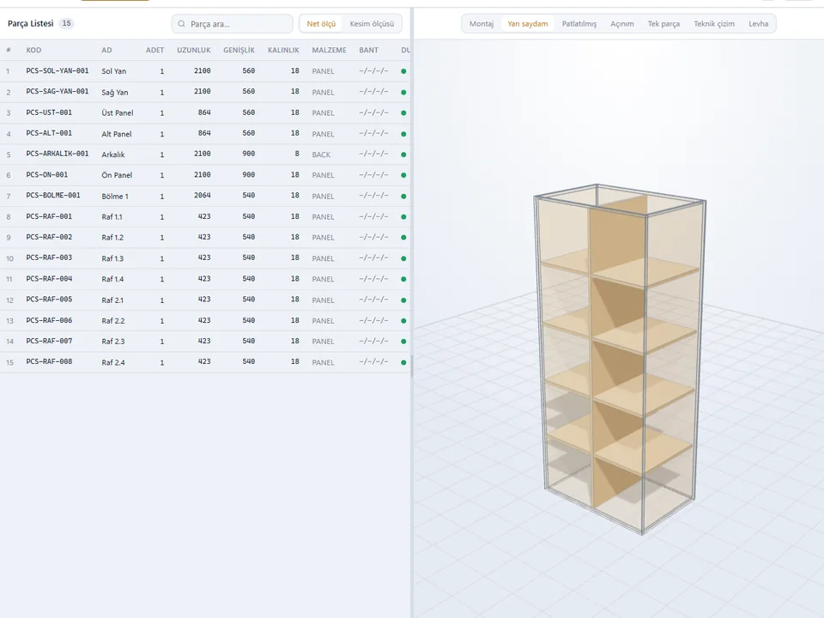This screenshot has height=618, width=824.
Task: Switch to the Patlatılmış view tab
Action: (579, 24)
